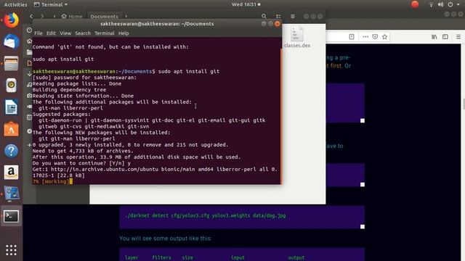Open the Help menu in Terminal

pos(124,33)
